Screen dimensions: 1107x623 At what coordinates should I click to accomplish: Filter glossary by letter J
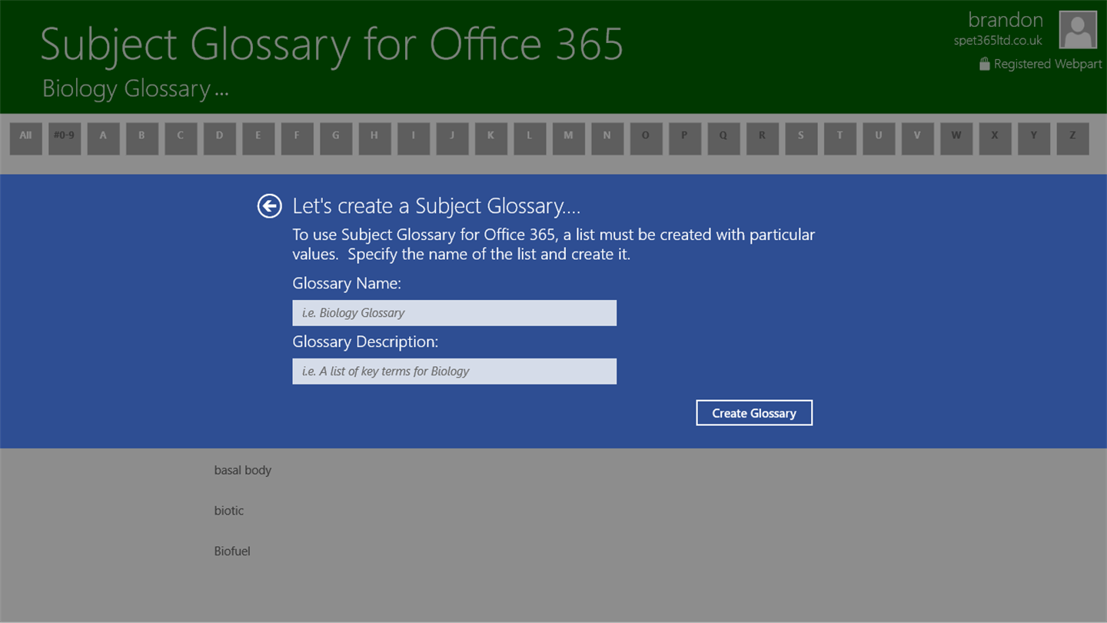tap(452, 139)
